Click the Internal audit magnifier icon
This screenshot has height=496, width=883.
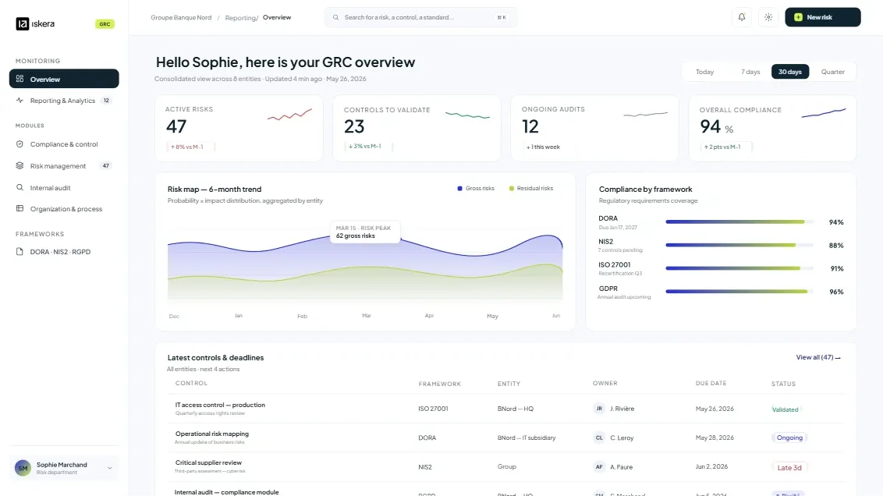click(20, 187)
